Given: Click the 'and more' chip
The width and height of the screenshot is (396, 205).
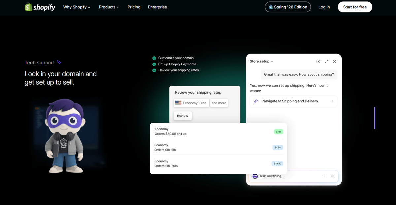Looking at the screenshot, I should click(219, 103).
